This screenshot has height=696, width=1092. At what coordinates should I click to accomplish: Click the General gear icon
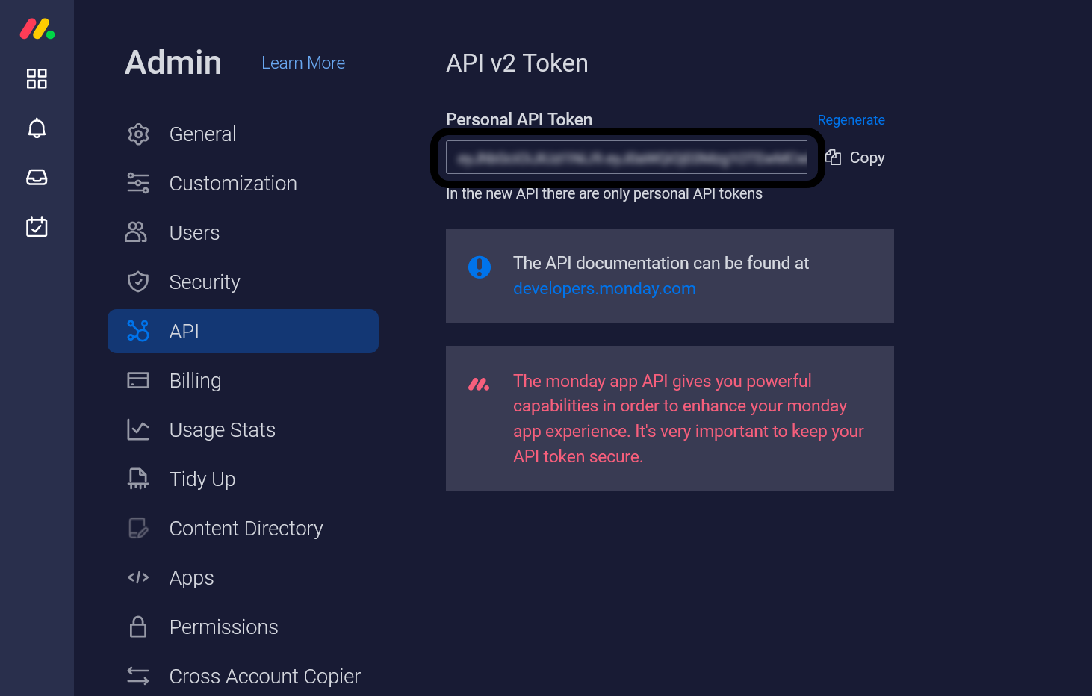tap(138, 134)
